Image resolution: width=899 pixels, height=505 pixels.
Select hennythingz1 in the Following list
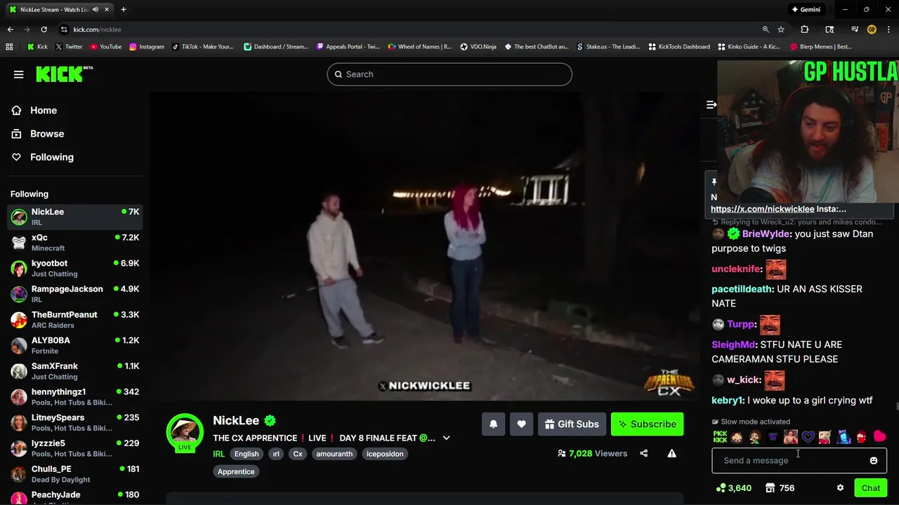coord(75,397)
